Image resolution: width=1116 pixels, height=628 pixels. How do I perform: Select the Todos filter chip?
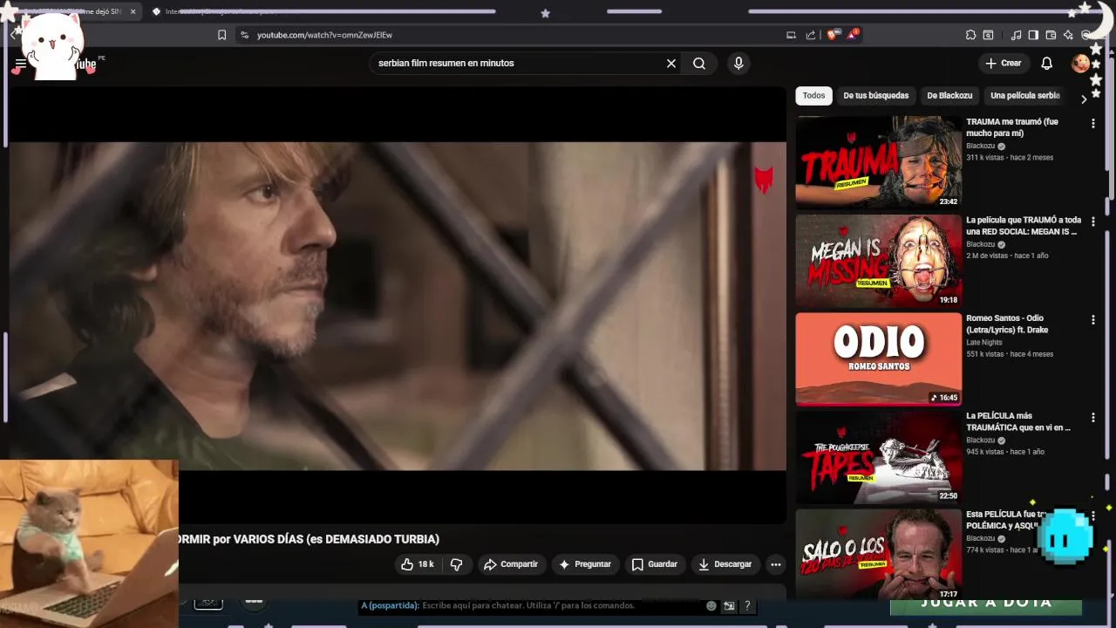pos(813,96)
